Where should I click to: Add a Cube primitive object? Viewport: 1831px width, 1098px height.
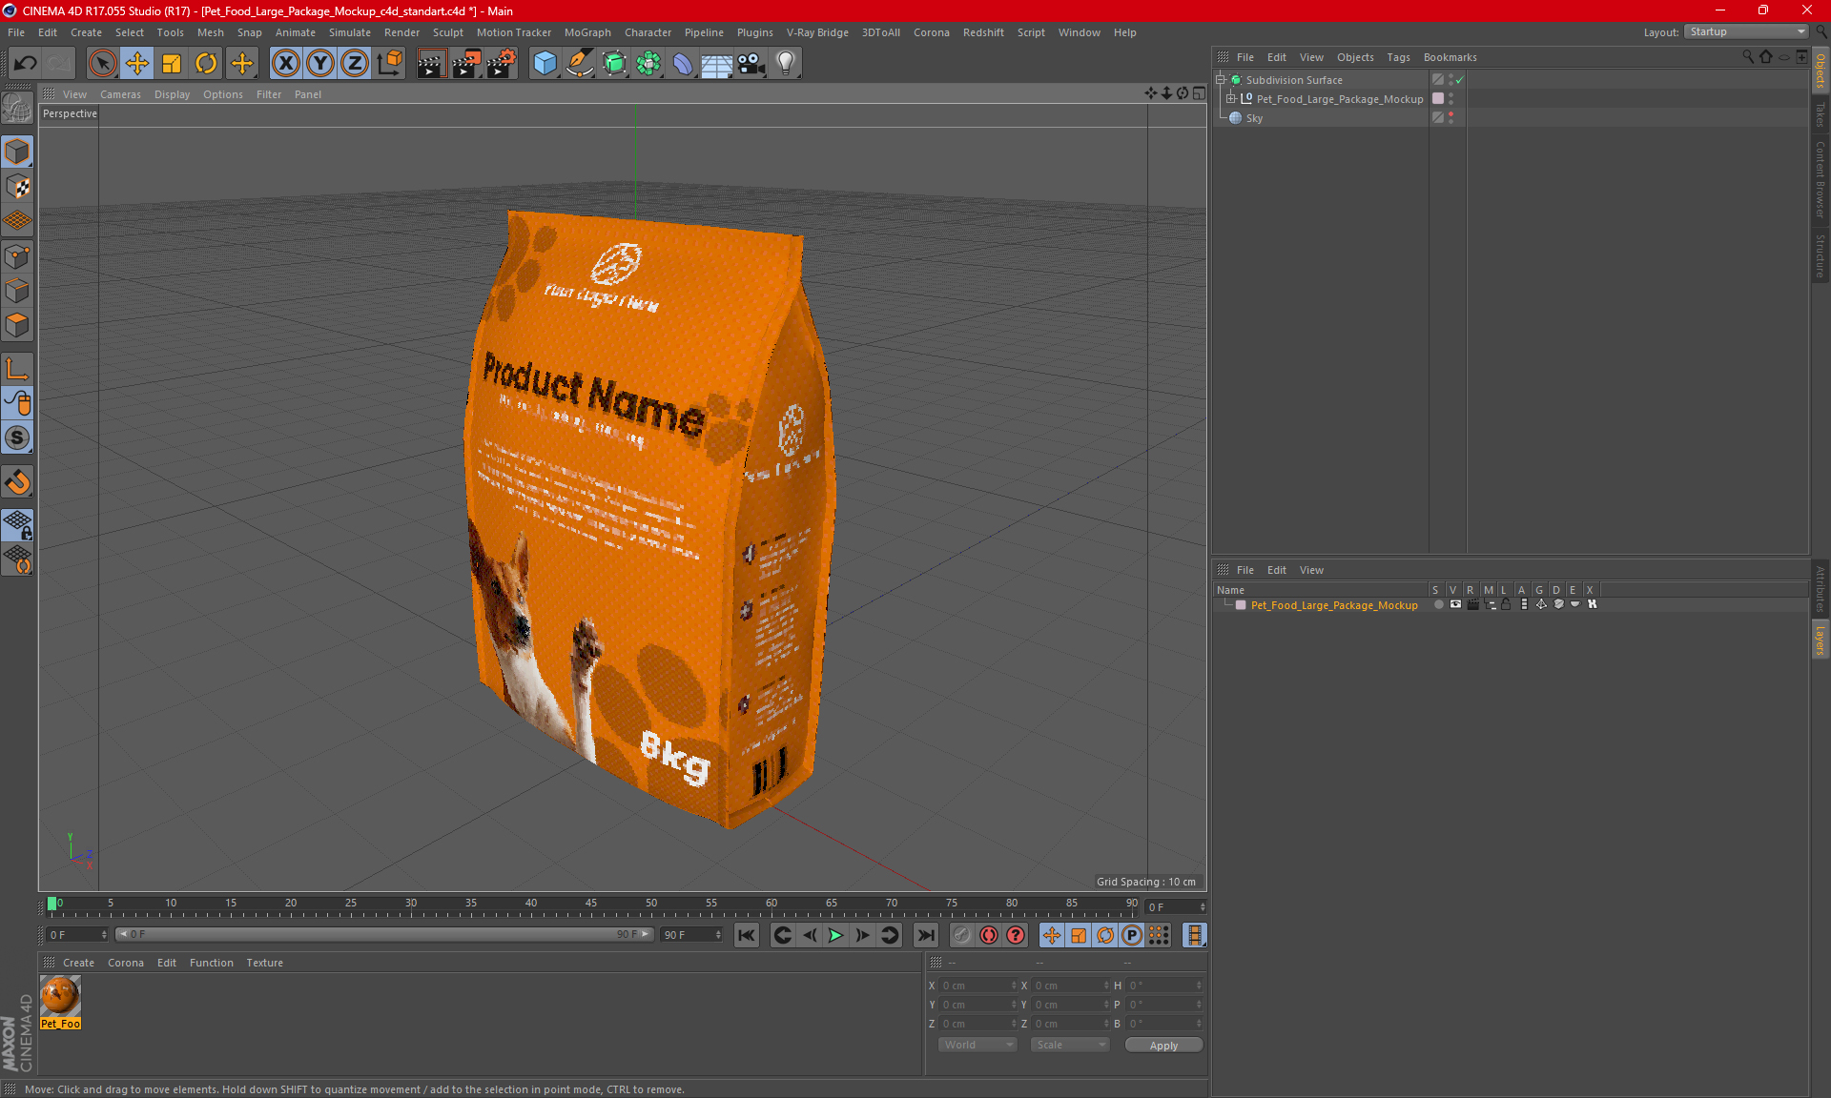545,64
